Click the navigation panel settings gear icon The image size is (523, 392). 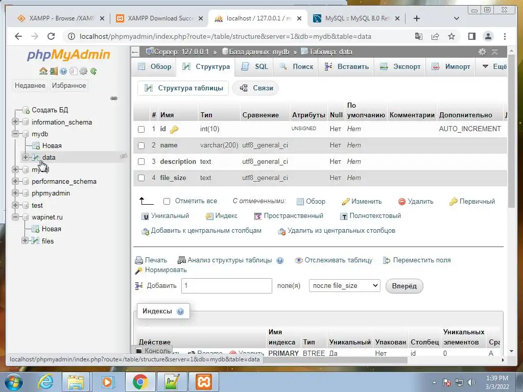[x=83, y=71]
